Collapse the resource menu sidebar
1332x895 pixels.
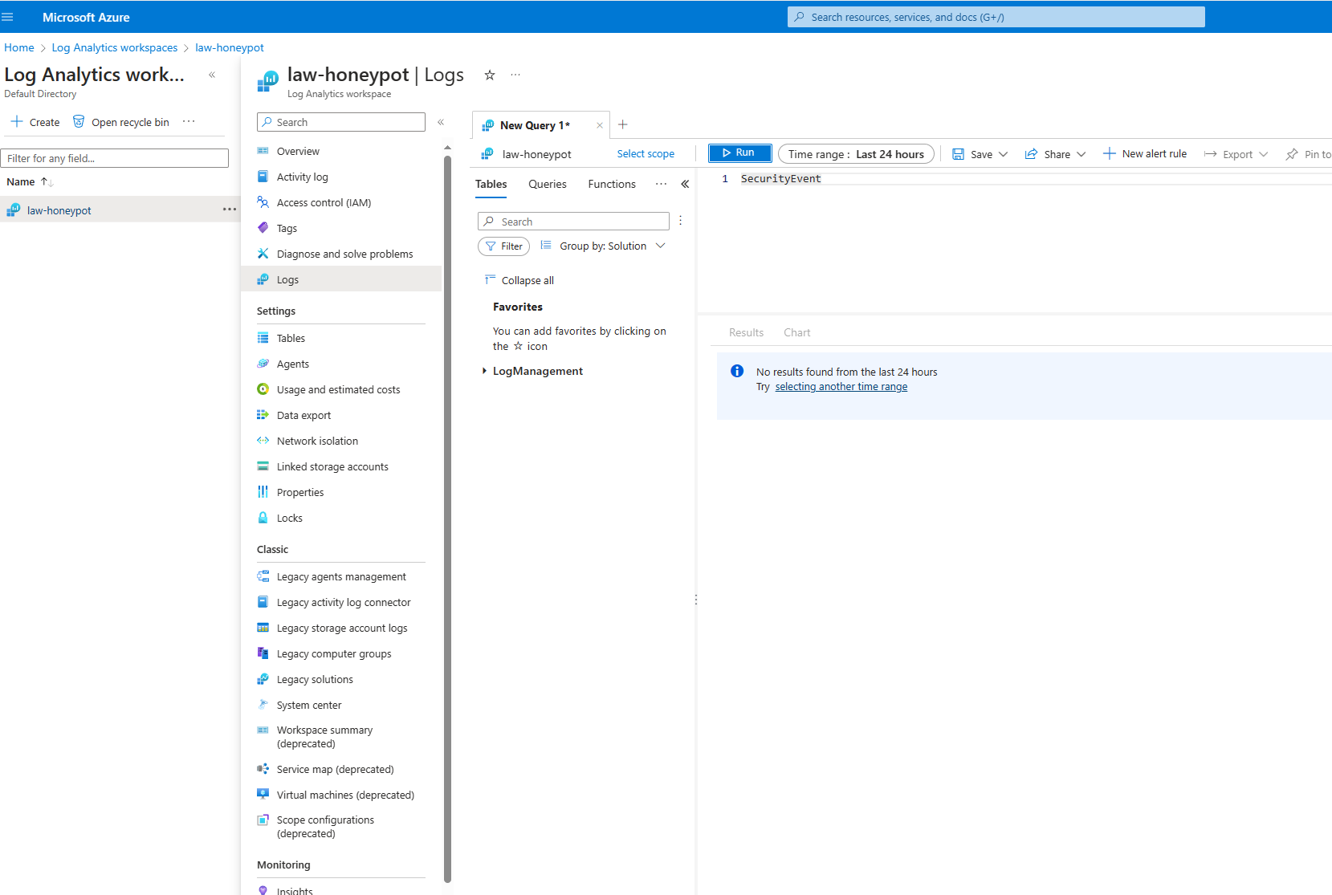coord(441,122)
